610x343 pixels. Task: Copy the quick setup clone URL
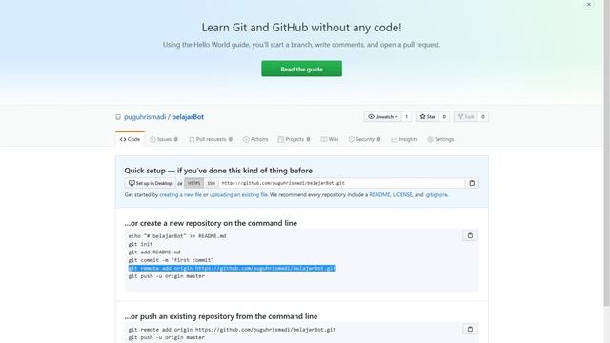point(472,183)
